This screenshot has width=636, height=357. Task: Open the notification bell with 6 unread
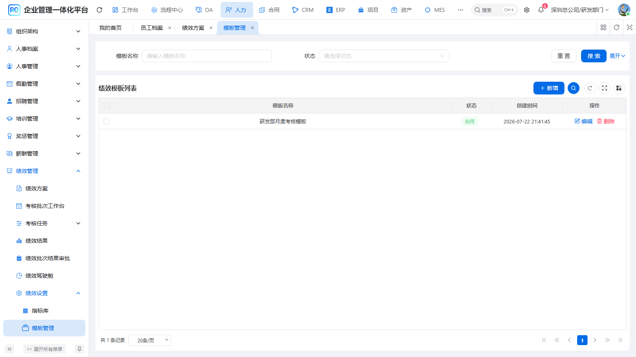point(541,10)
